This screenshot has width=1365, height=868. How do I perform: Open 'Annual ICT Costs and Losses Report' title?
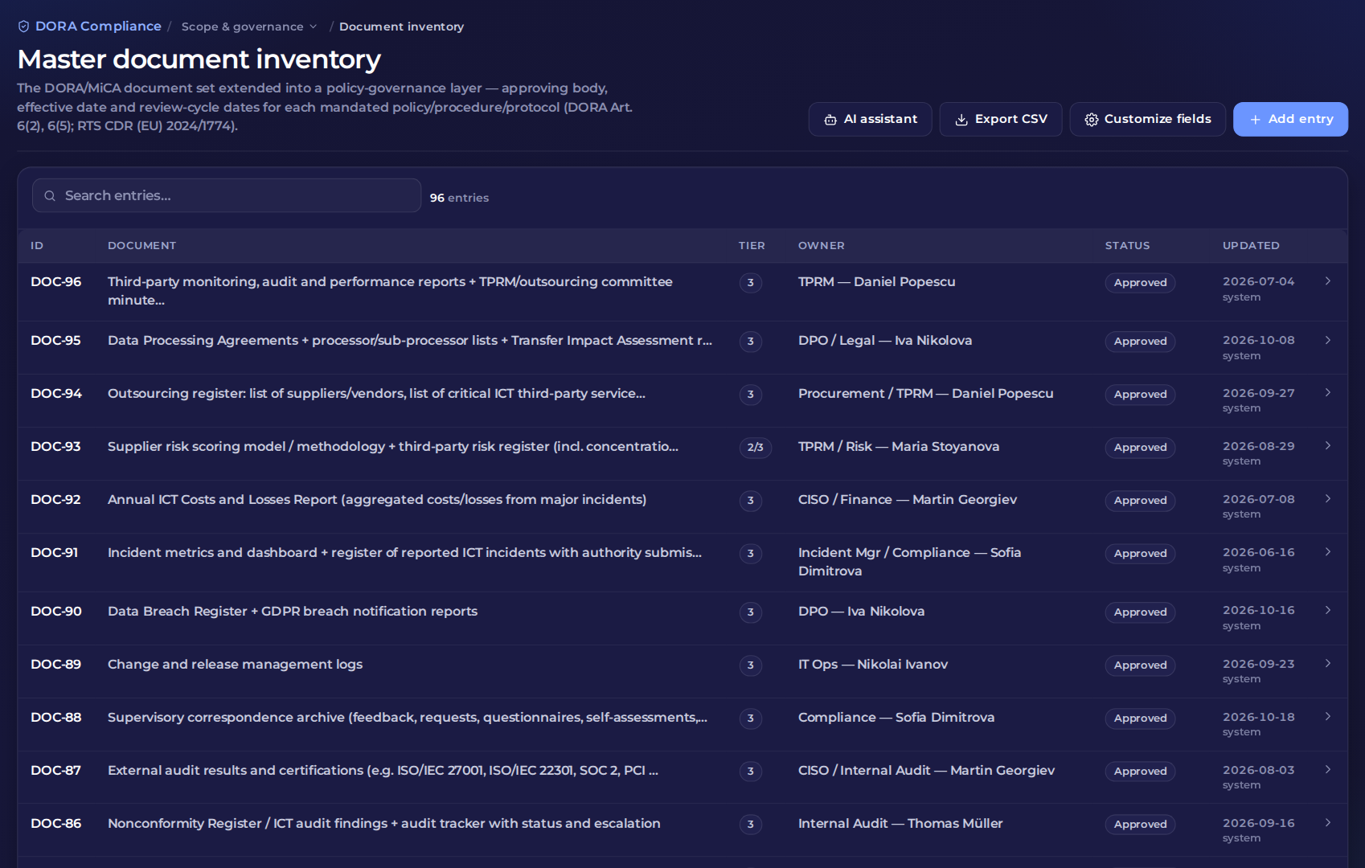tap(377, 500)
